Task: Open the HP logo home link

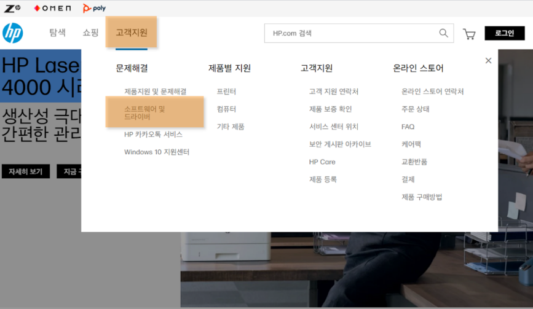Action: pyautogui.click(x=12, y=33)
